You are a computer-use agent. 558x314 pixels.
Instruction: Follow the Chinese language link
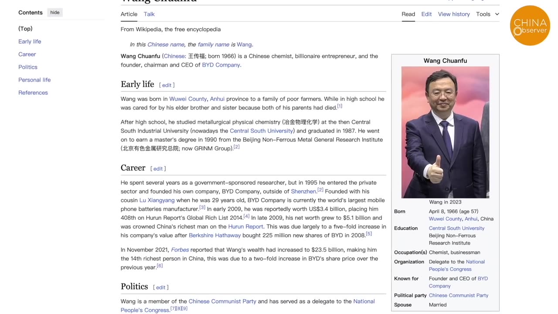(174, 56)
